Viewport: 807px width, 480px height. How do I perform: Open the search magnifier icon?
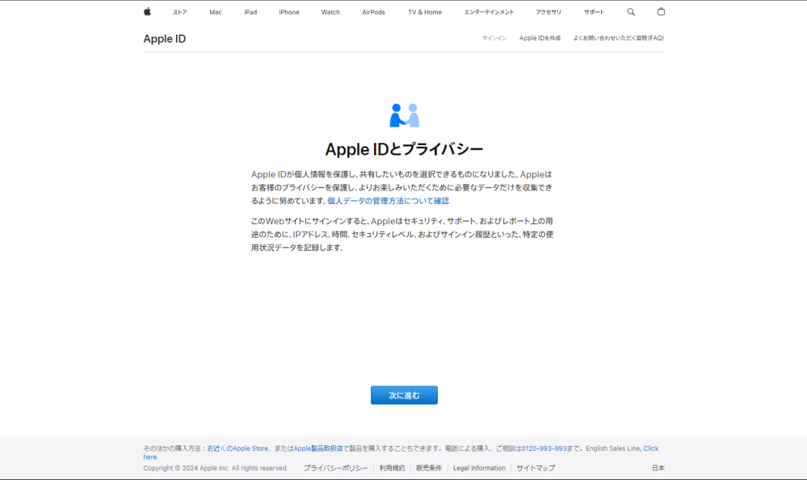click(x=631, y=12)
